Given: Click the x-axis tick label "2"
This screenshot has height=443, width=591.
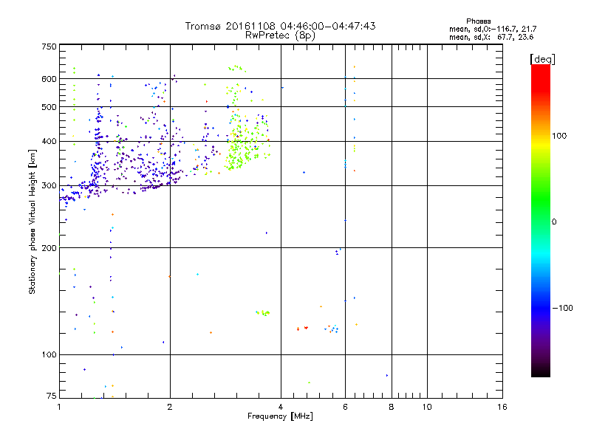Looking at the screenshot, I should coord(170,407).
